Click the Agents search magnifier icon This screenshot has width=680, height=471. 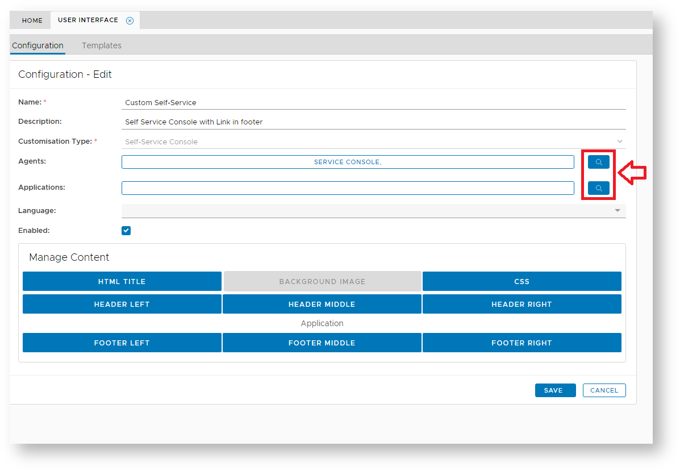click(598, 162)
